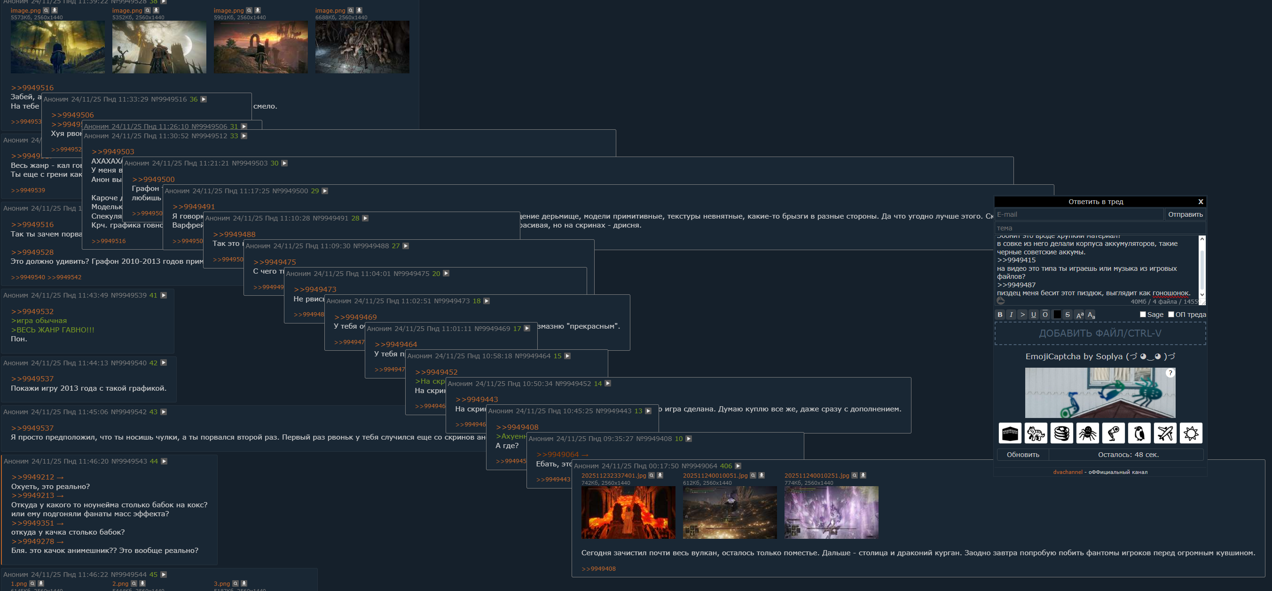Click the black spoiler color swatch button

click(x=1057, y=315)
